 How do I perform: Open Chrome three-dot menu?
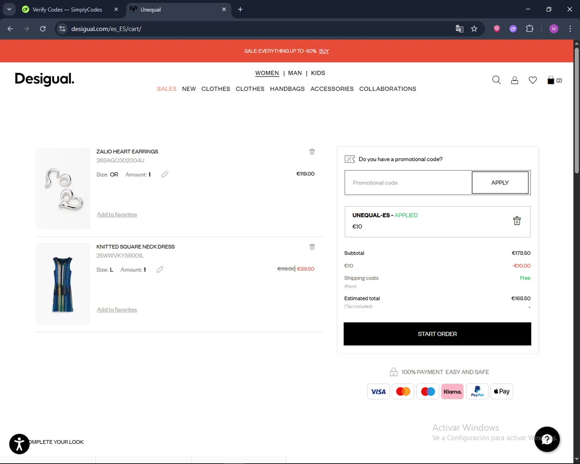pos(570,29)
